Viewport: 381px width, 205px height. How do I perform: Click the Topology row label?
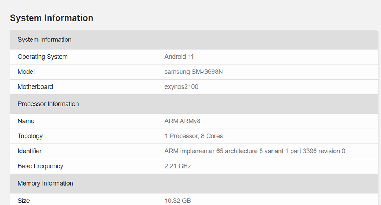(x=30, y=136)
